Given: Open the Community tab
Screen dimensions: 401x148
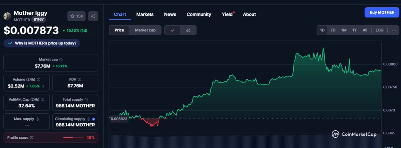Looking at the screenshot, I should [x=199, y=14].
